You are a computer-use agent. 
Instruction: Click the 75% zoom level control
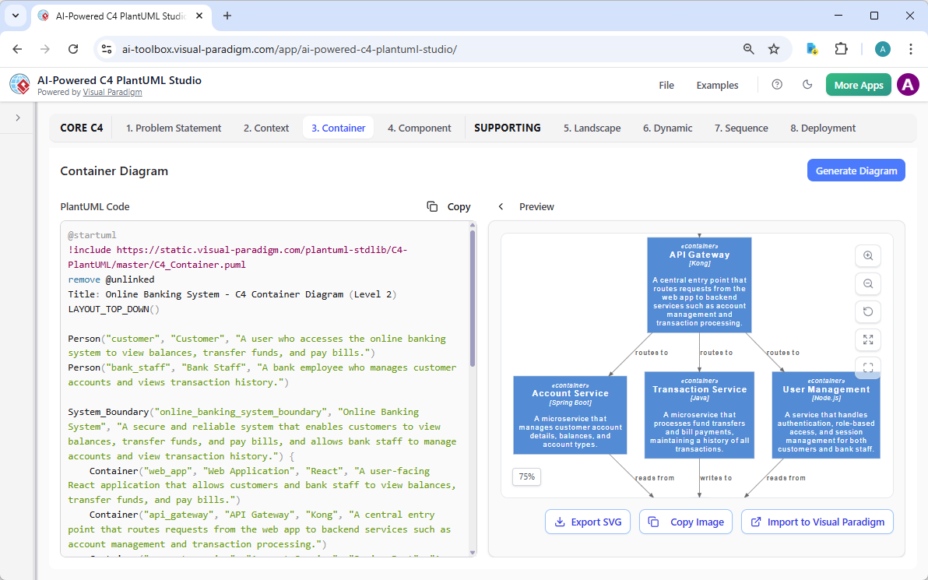click(526, 476)
